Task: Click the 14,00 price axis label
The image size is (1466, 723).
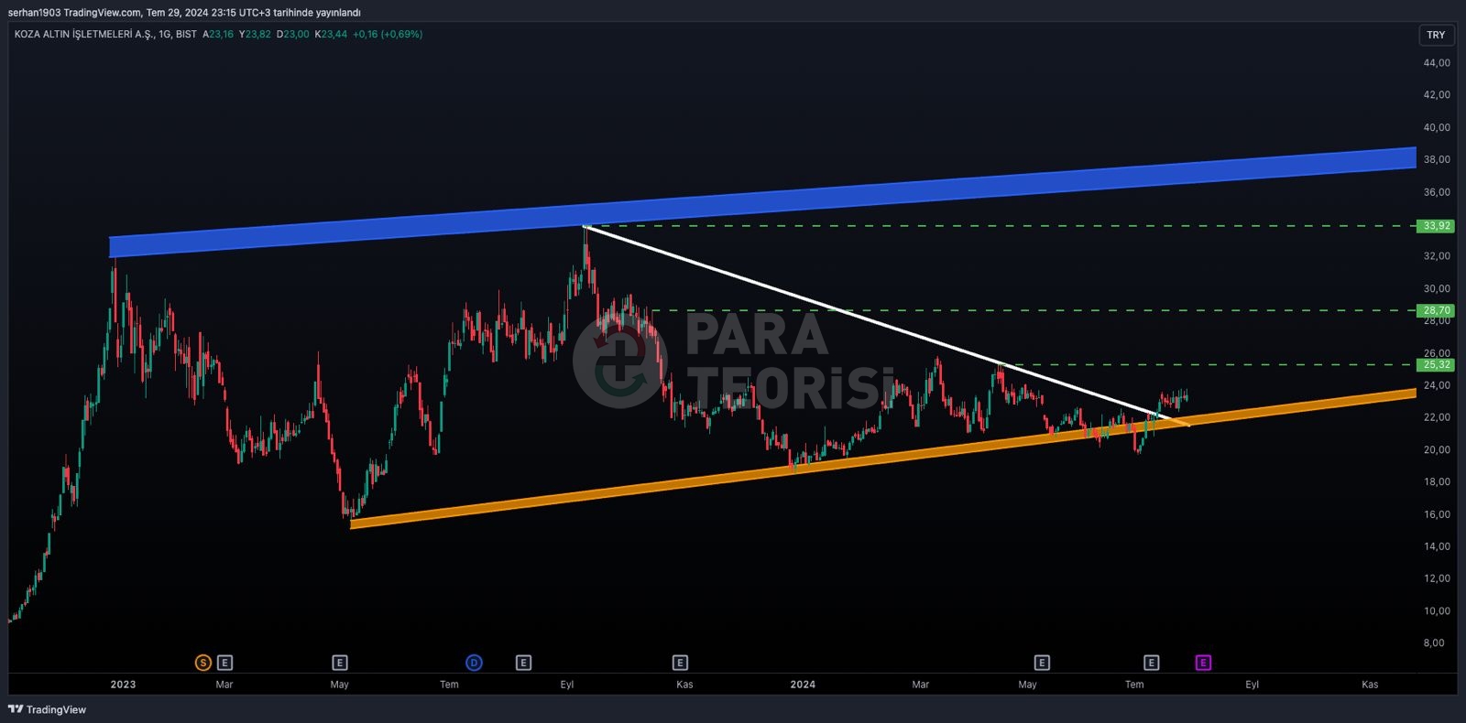Action: click(1437, 547)
